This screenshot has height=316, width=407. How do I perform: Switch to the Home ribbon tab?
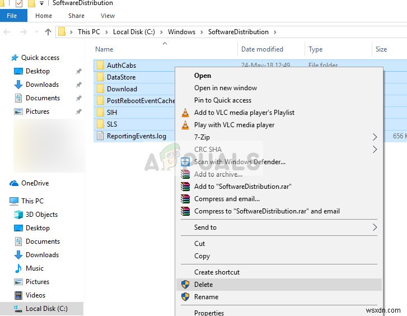(44, 16)
